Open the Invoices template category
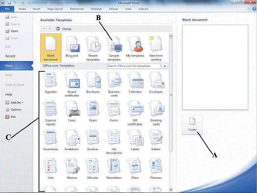This screenshot has height=193, width=257. point(93,140)
